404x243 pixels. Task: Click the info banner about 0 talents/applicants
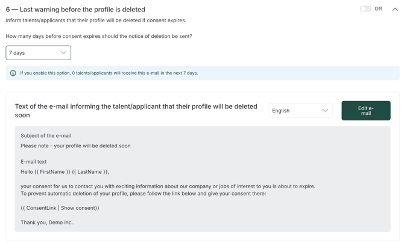click(x=109, y=73)
